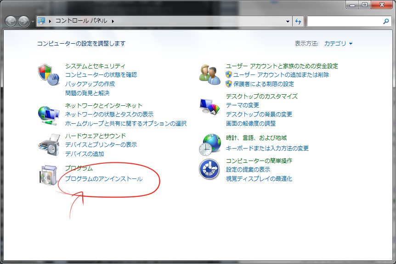
Task: Click ホームグループと共有に関するオプションの選択 link
Action: click(x=126, y=123)
